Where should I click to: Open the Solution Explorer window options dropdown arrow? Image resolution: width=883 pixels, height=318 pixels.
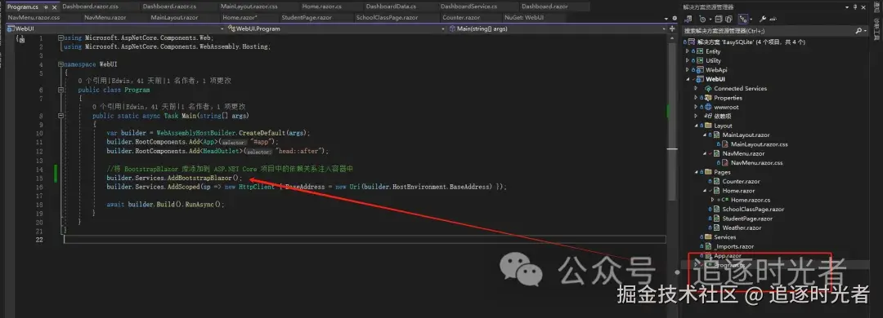pos(847,7)
